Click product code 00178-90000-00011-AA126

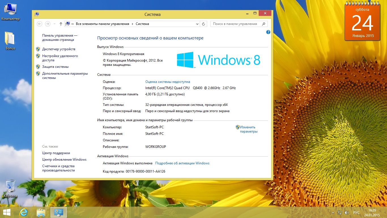point(145,171)
